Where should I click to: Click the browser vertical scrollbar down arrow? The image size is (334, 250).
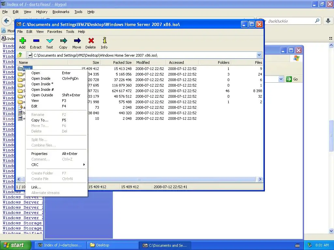pyautogui.click(x=331, y=231)
